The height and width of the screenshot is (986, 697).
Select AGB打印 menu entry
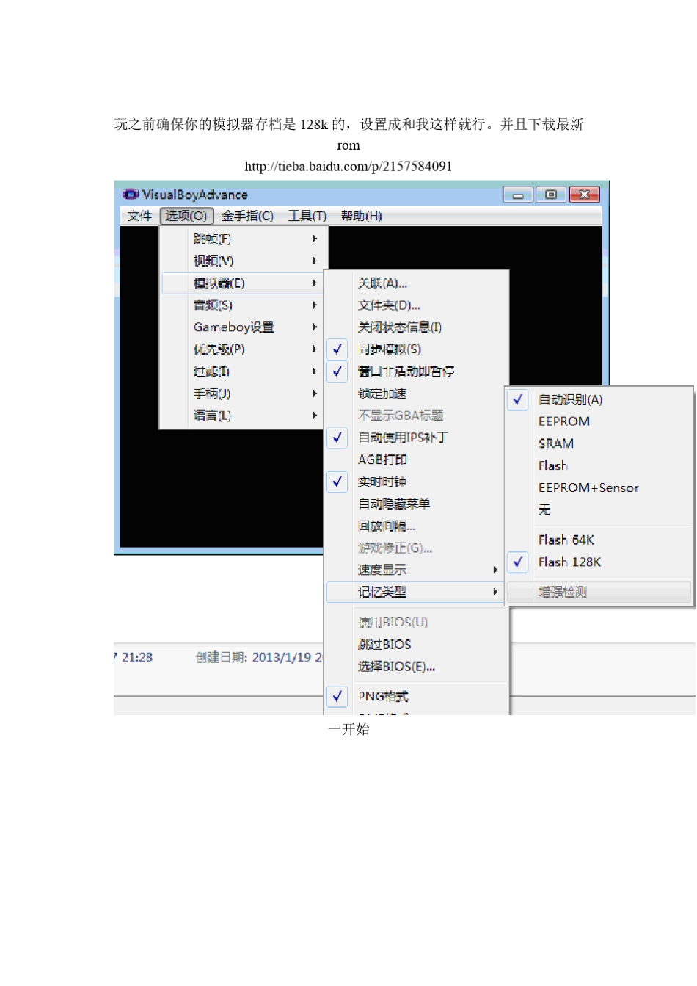[415, 459]
